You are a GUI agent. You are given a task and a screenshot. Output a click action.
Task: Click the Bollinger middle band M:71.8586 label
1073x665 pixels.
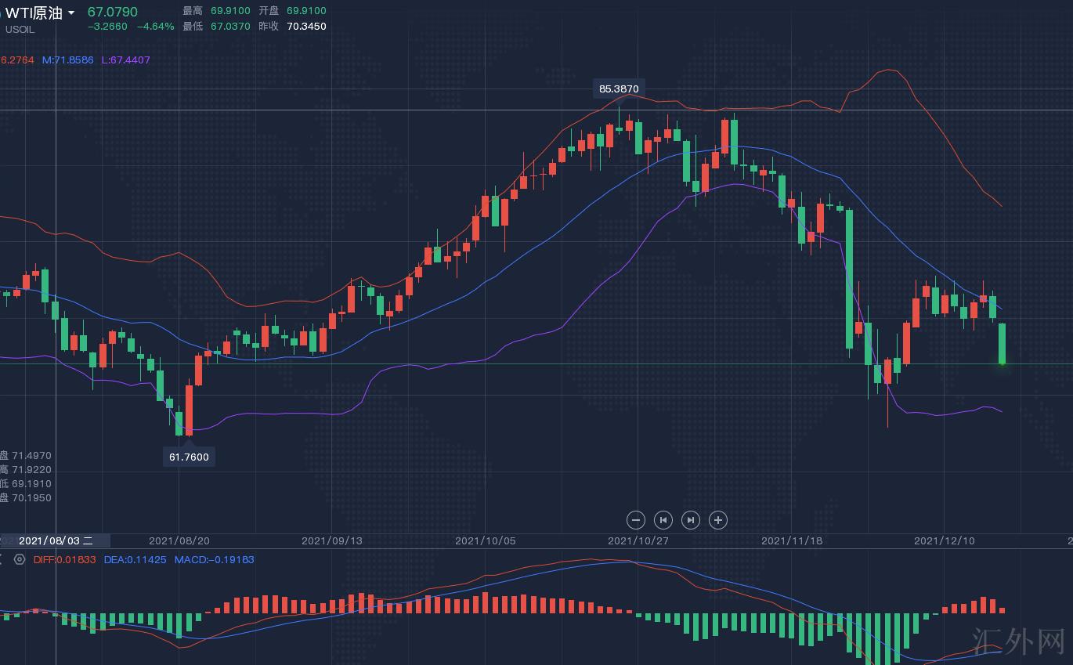pyautogui.click(x=68, y=60)
